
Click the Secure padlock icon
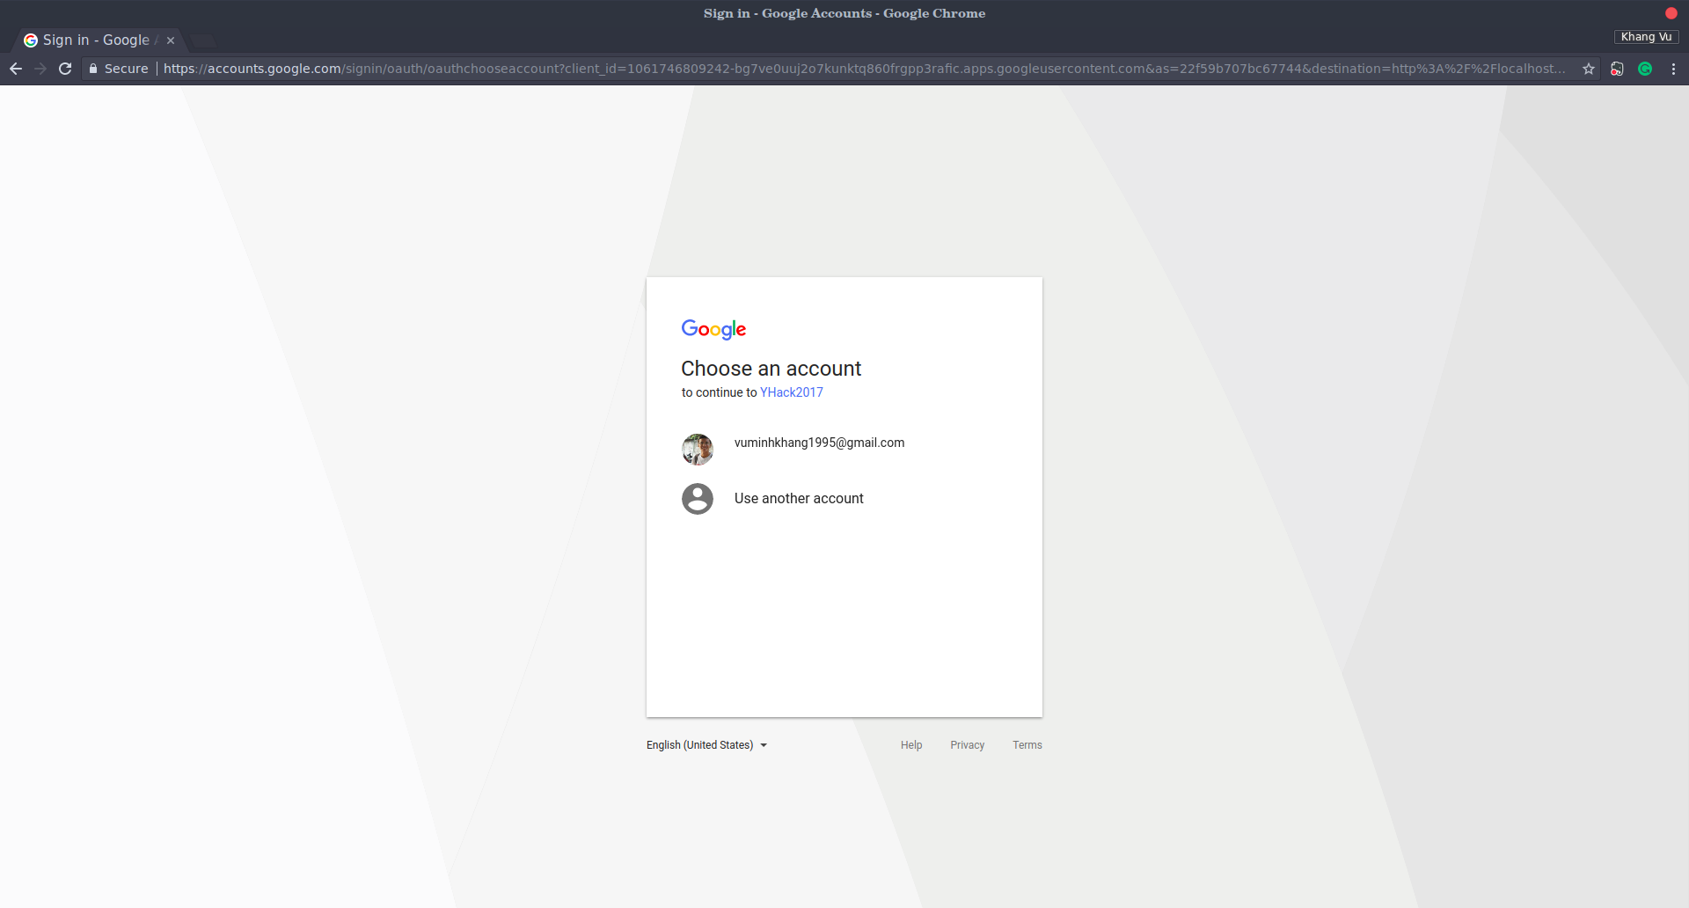[x=93, y=69]
